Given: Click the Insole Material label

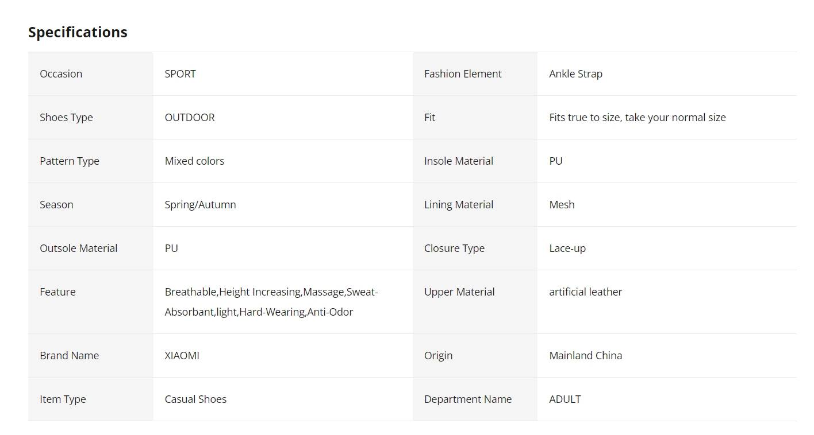Looking at the screenshot, I should 458,161.
